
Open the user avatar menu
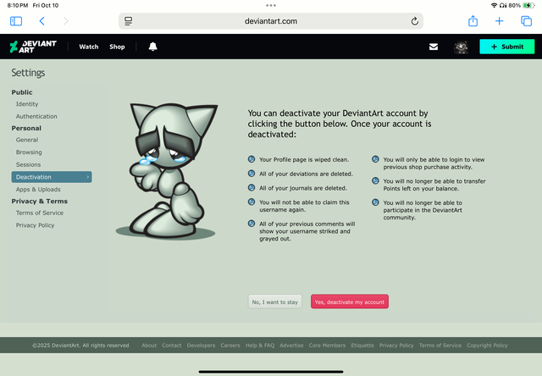tap(461, 47)
